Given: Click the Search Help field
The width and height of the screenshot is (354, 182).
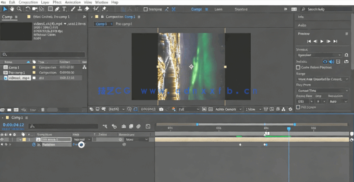Looking at the screenshot, I should pos(326,9).
